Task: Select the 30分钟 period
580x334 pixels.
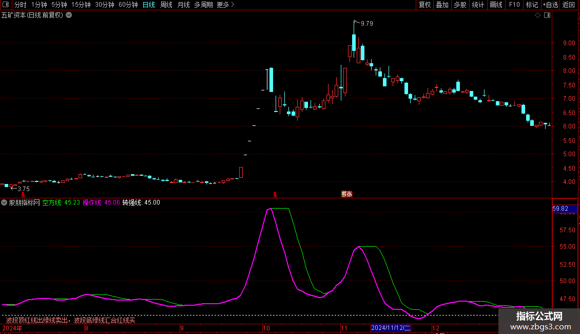Action: [105, 5]
